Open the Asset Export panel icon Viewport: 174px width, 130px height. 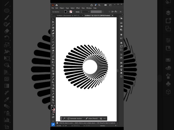tap(121, 46)
